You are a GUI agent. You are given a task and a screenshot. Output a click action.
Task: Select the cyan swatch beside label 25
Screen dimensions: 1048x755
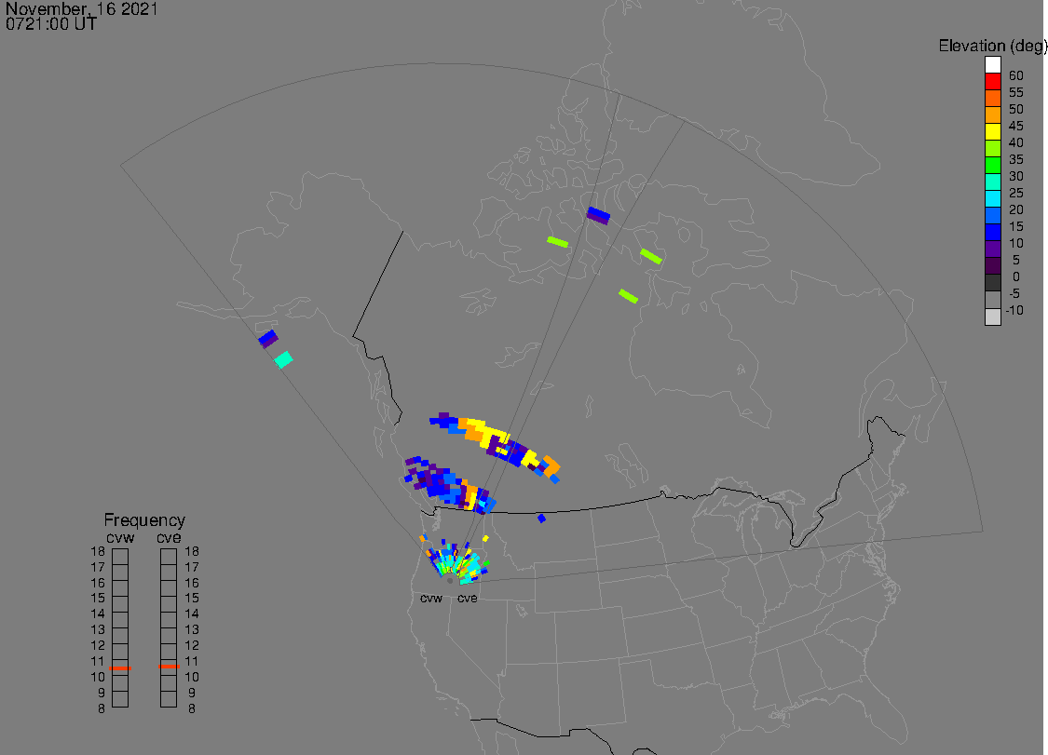click(x=992, y=198)
